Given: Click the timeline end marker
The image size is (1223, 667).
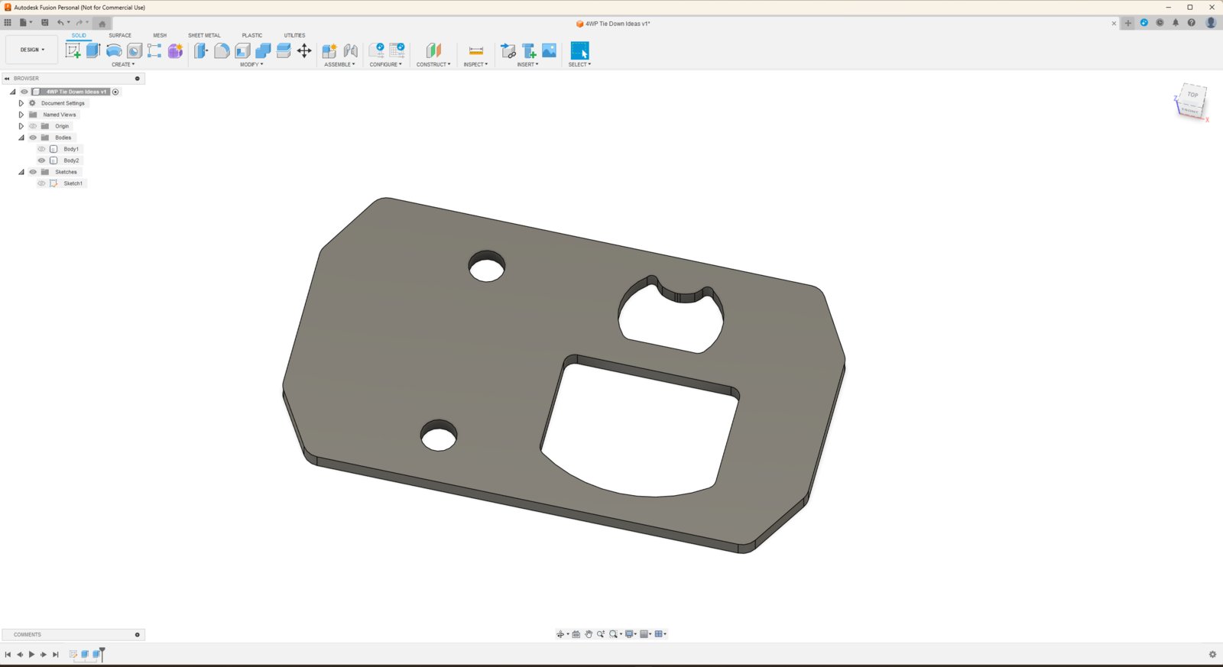Looking at the screenshot, I should pos(102,653).
